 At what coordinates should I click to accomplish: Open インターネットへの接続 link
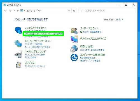pos(33,44)
